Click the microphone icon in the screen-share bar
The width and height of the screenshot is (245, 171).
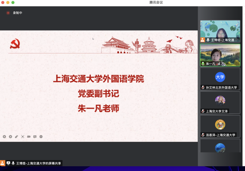[13, 163]
